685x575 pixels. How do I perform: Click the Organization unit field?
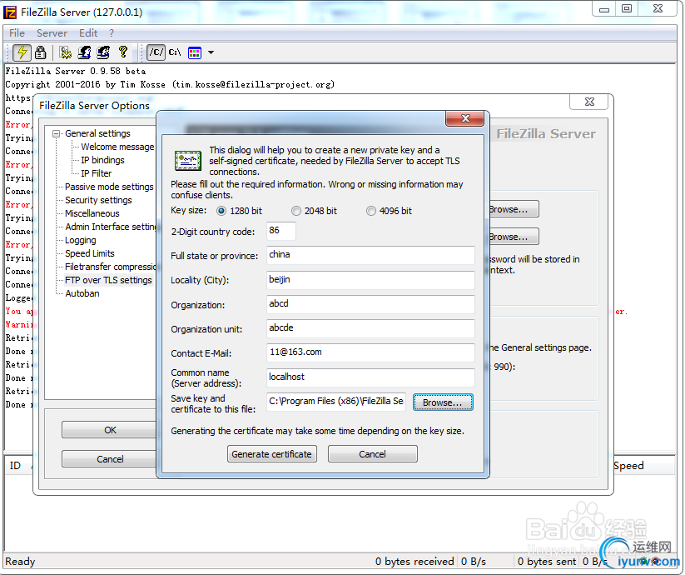(x=370, y=328)
